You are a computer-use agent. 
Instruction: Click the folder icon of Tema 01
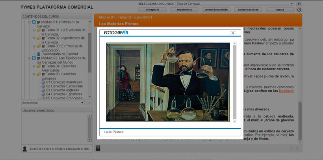tap(39, 30)
